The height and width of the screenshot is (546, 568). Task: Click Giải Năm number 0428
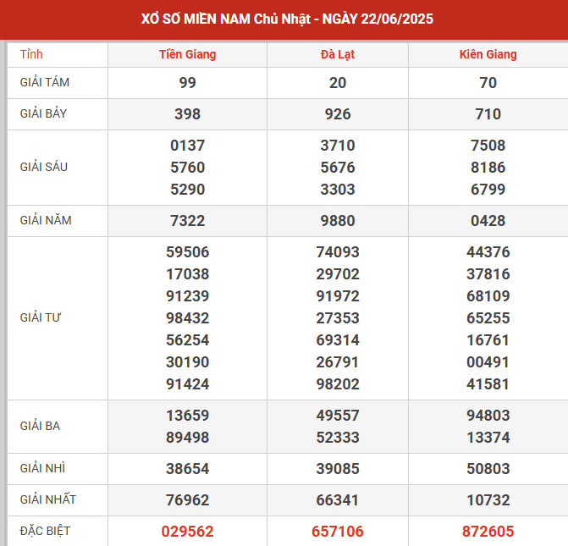click(x=488, y=221)
